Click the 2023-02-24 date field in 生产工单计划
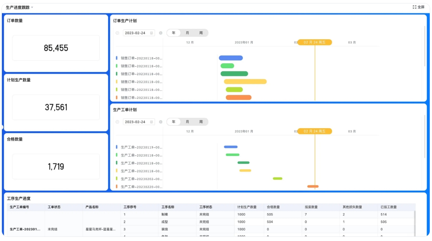This screenshot has width=432, height=241. point(135,122)
